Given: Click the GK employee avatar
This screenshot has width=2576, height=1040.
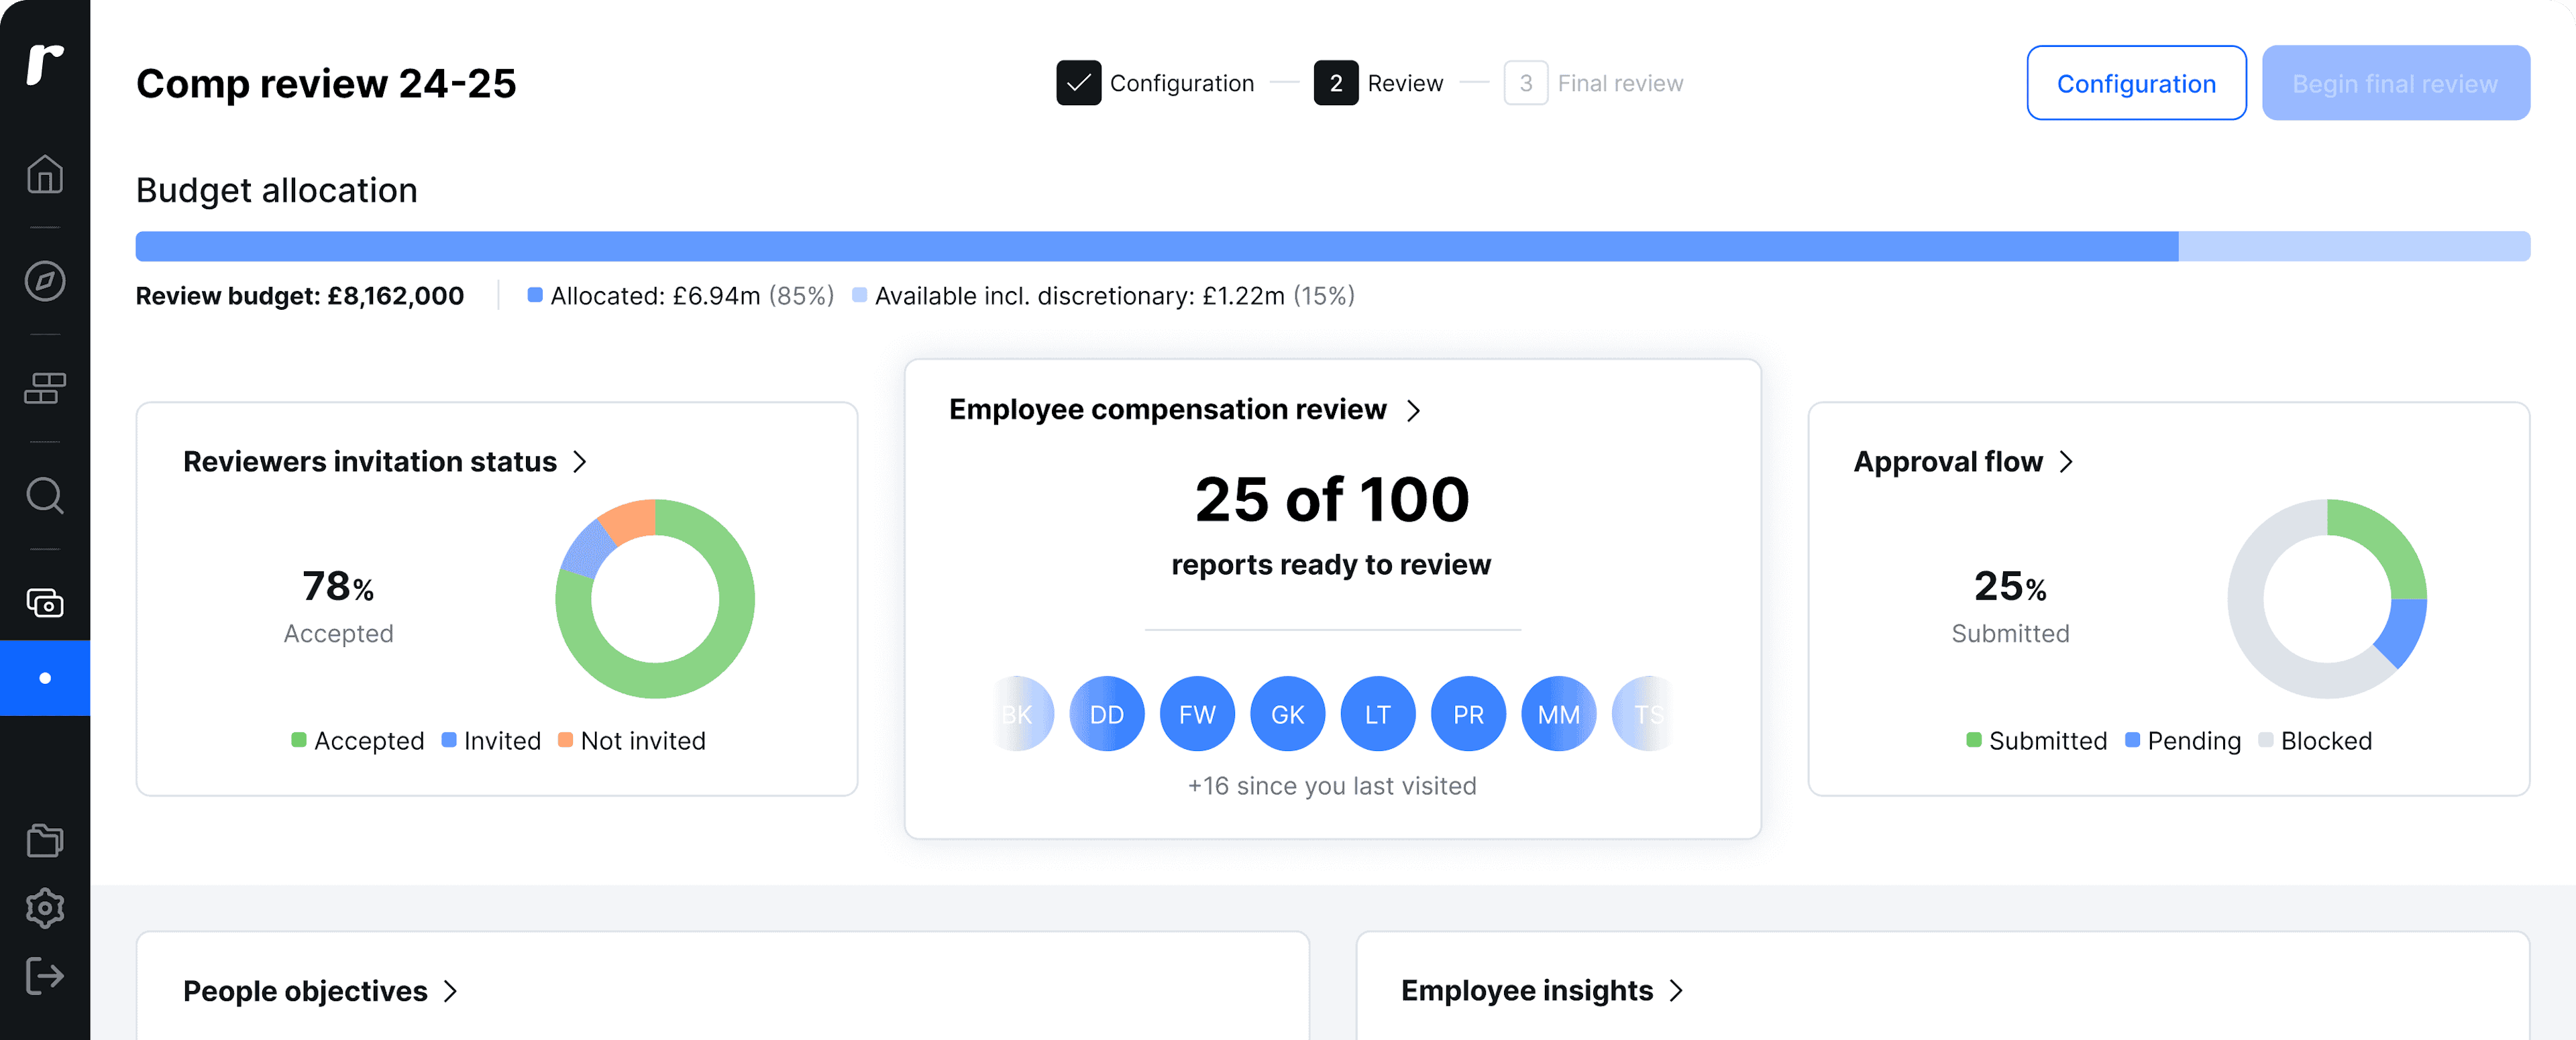Looking at the screenshot, I should click(x=1287, y=714).
